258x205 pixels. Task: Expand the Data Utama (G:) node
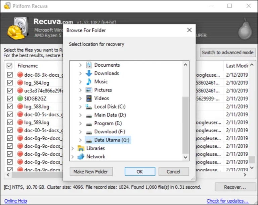pyautogui.click(x=80, y=140)
